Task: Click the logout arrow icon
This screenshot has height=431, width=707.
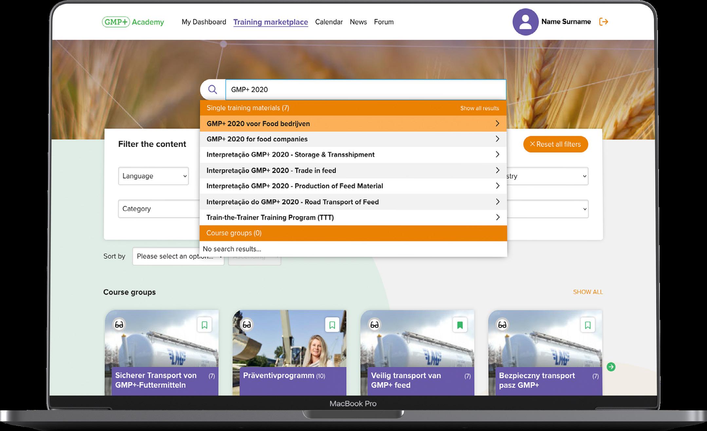Action: [x=603, y=22]
